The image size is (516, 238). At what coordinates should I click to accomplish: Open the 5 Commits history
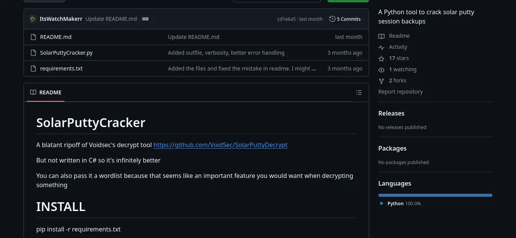[345, 19]
